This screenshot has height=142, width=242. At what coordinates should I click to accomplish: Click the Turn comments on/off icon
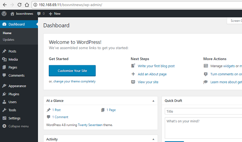[206, 74]
